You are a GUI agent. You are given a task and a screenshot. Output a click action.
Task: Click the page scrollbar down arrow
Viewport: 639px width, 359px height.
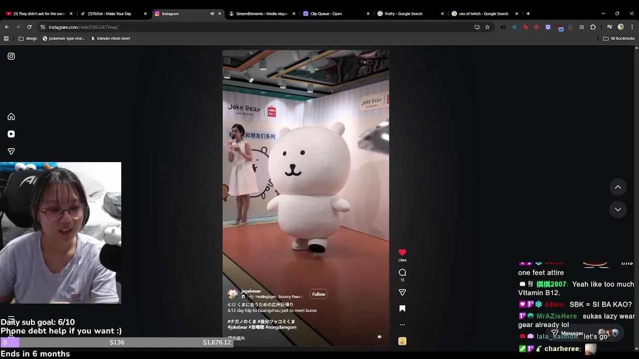[637, 349]
